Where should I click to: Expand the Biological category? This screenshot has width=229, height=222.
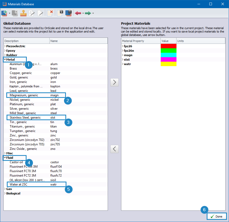click(x=5, y=193)
